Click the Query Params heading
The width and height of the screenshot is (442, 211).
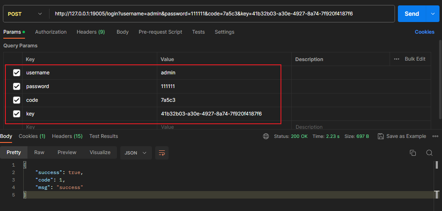[20, 46]
